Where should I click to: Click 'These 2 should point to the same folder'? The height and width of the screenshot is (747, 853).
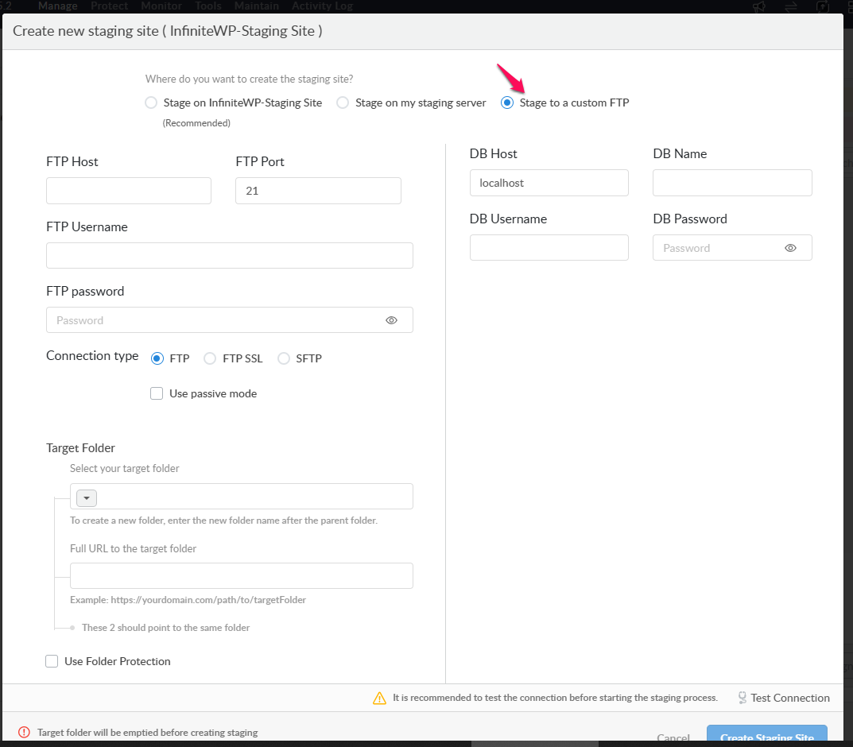[x=166, y=627]
